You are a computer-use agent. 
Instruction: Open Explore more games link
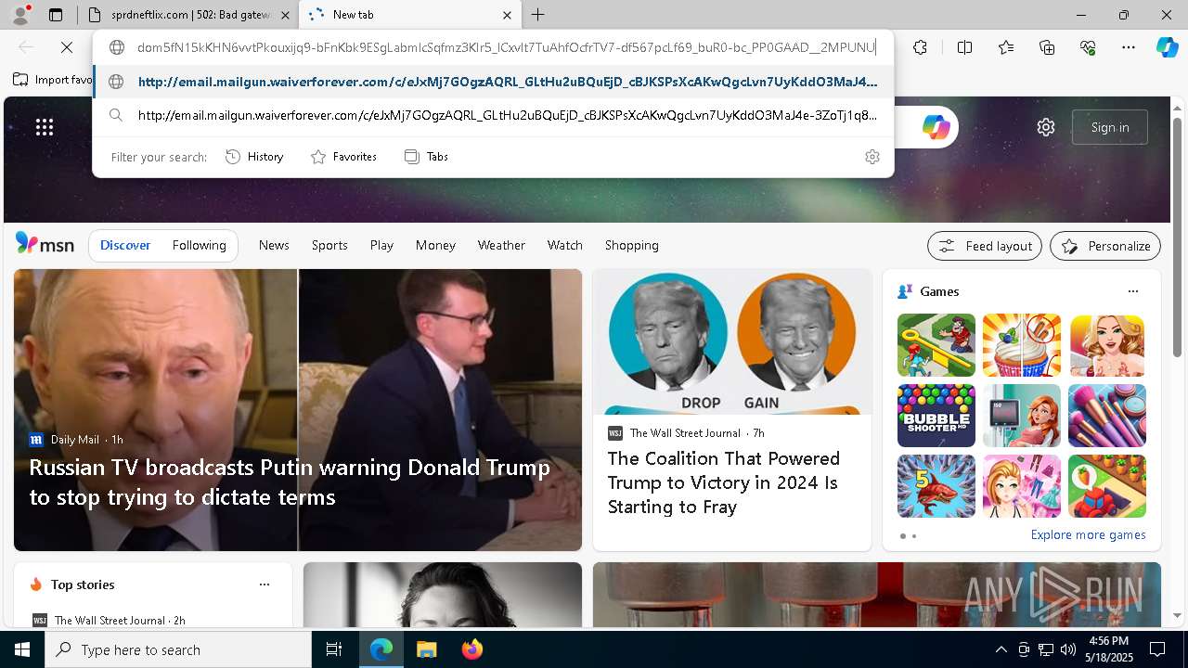click(x=1088, y=534)
